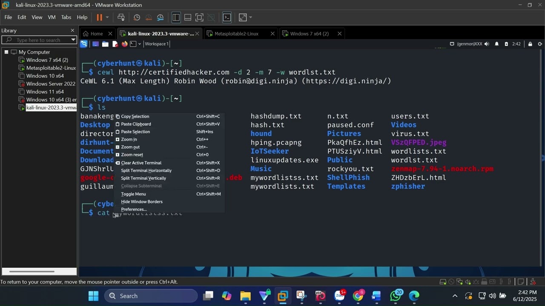This screenshot has width=545, height=306.
Task: Enter full screen mode icon
Action: (x=199, y=17)
